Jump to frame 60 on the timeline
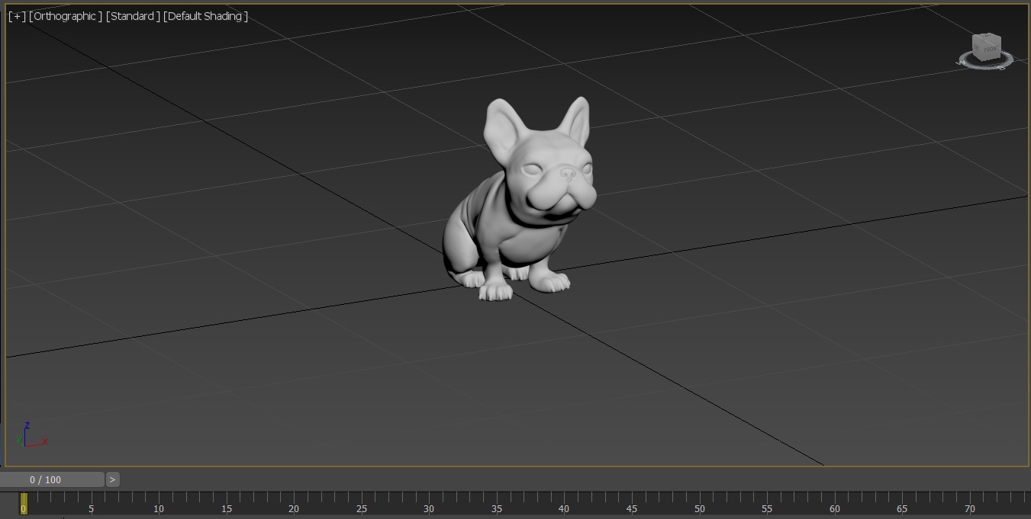This screenshot has width=1031, height=519. click(835, 508)
